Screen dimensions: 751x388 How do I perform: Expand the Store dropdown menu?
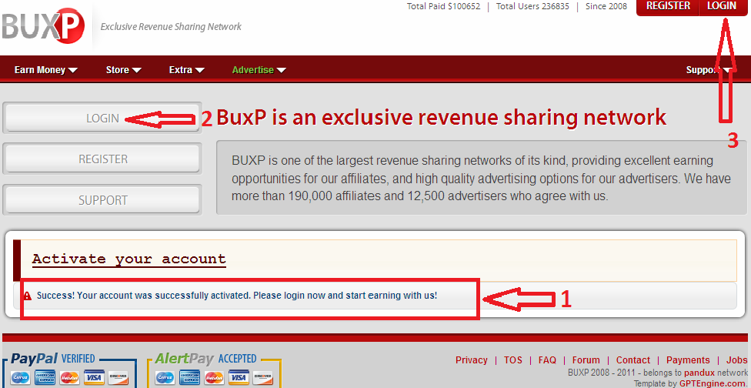pyautogui.click(x=124, y=70)
